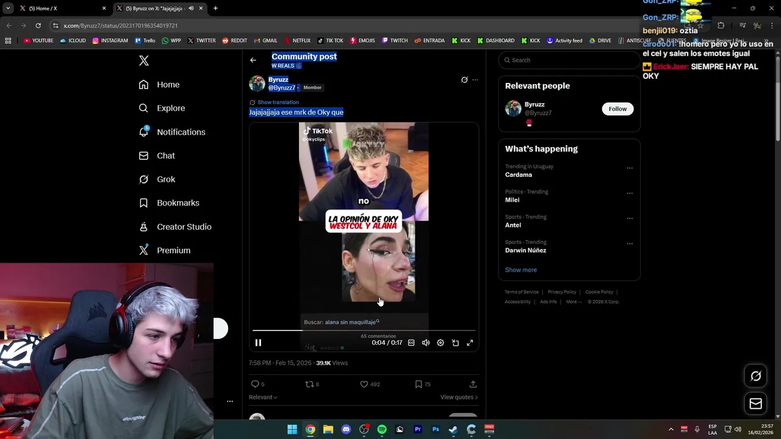781x439 pixels.
Task: Open the browser apps grid icon
Action: point(8,41)
